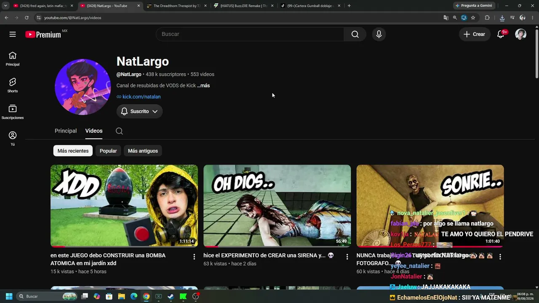Click Pregunta a Gemini button
This screenshot has width=539, height=303.
tap(474, 5)
